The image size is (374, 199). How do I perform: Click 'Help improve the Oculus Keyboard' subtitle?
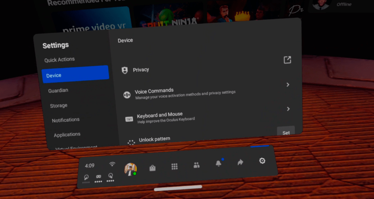[x=166, y=120]
